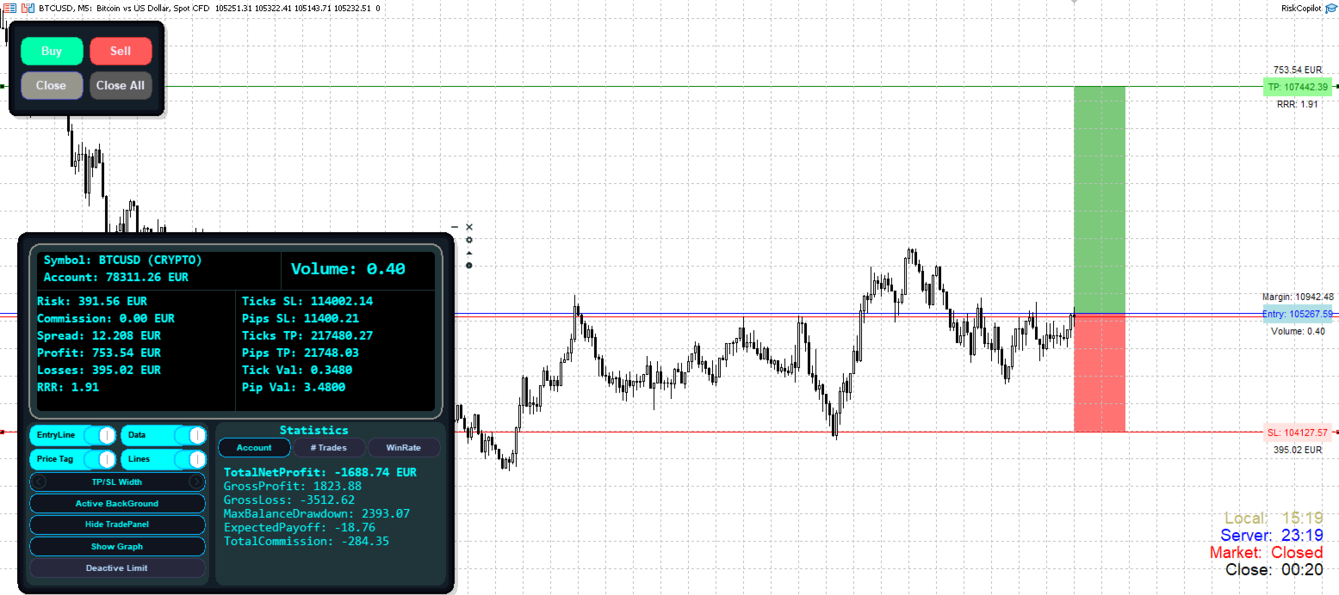Increase TP/SL Width with right arrow
1339x595 pixels.
tap(196, 482)
